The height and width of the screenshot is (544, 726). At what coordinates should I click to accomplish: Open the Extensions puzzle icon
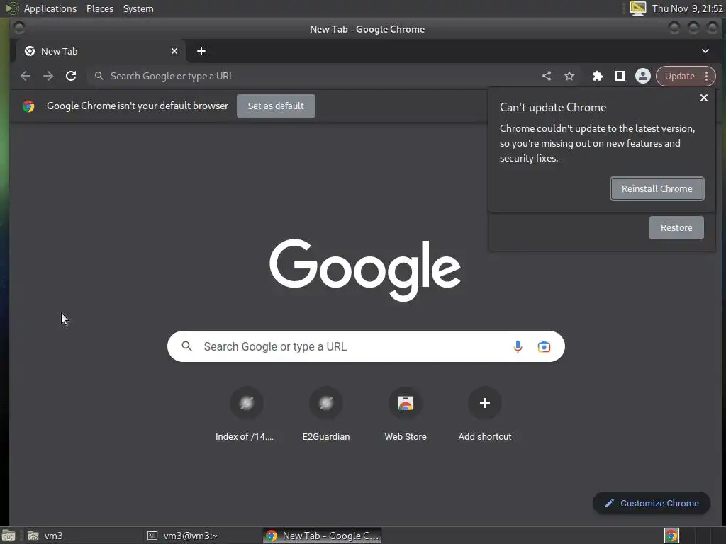pyautogui.click(x=598, y=76)
